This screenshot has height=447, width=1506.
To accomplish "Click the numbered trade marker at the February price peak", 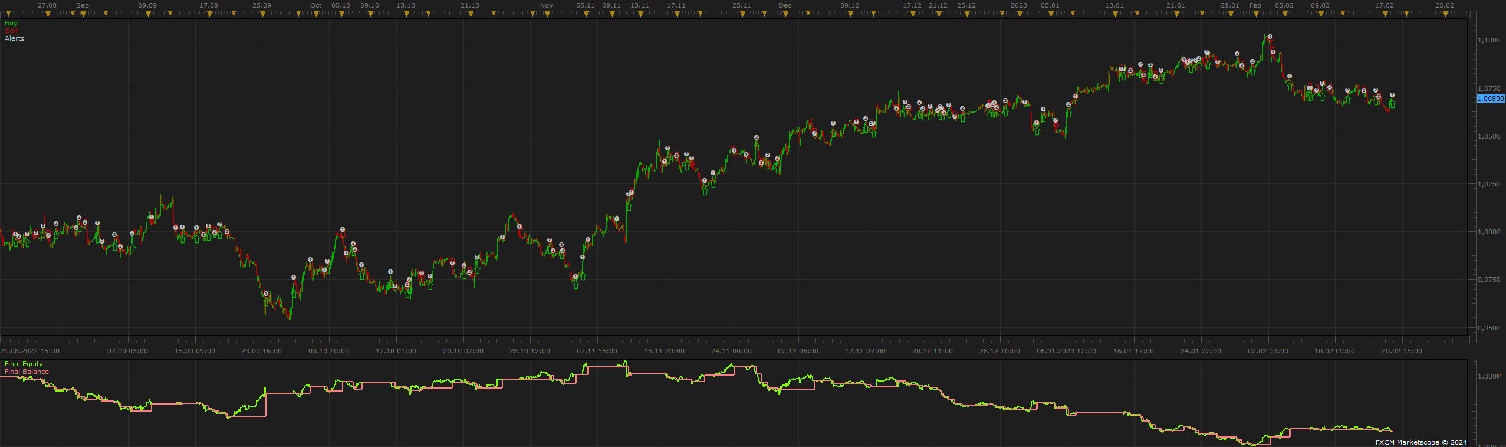I will [x=1270, y=37].
